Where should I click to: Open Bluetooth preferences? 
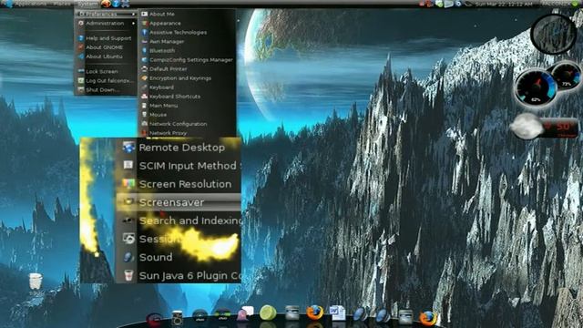point(188,51)
